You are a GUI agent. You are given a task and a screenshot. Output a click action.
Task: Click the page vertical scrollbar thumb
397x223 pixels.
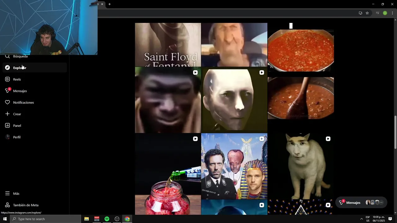tap(395, 132)
